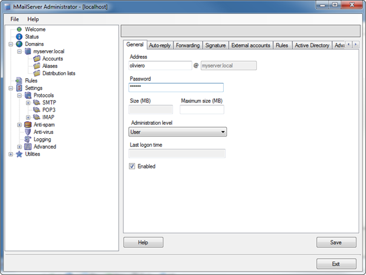Select the Aliases tree label
The width and height of the screenshot is (366, 275).
[50, 66]
